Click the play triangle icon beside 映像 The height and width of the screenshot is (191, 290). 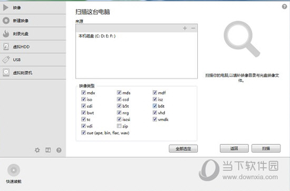(x=6, y=7)
